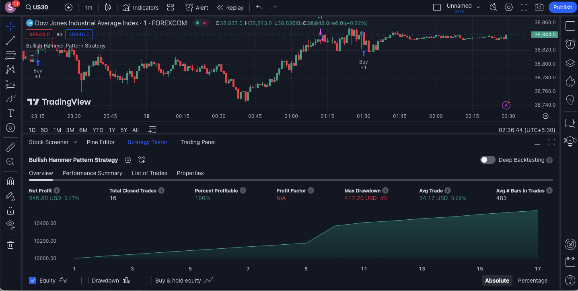This screenshot has width=578, height=291.
Task: Toggle stay in drawing mode
Action: [10, 196]
